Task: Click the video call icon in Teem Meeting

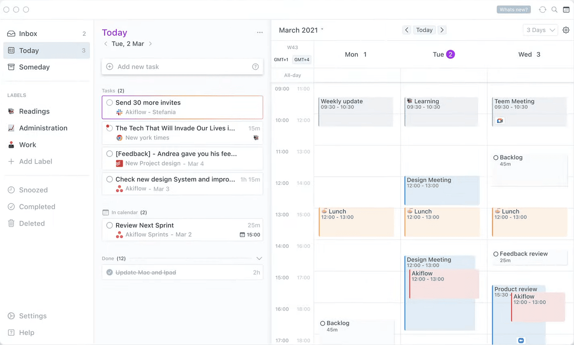Action: point(499,120)
